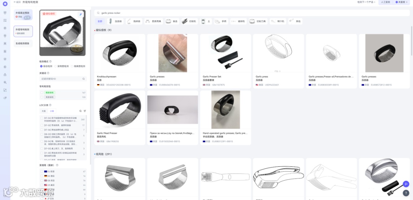Open the USD942226S1 Garlic press patent card
The width and height of the screenshot is (413, 200).
278,61
